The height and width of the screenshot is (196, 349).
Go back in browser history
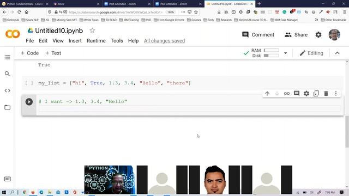coord(5,12)
